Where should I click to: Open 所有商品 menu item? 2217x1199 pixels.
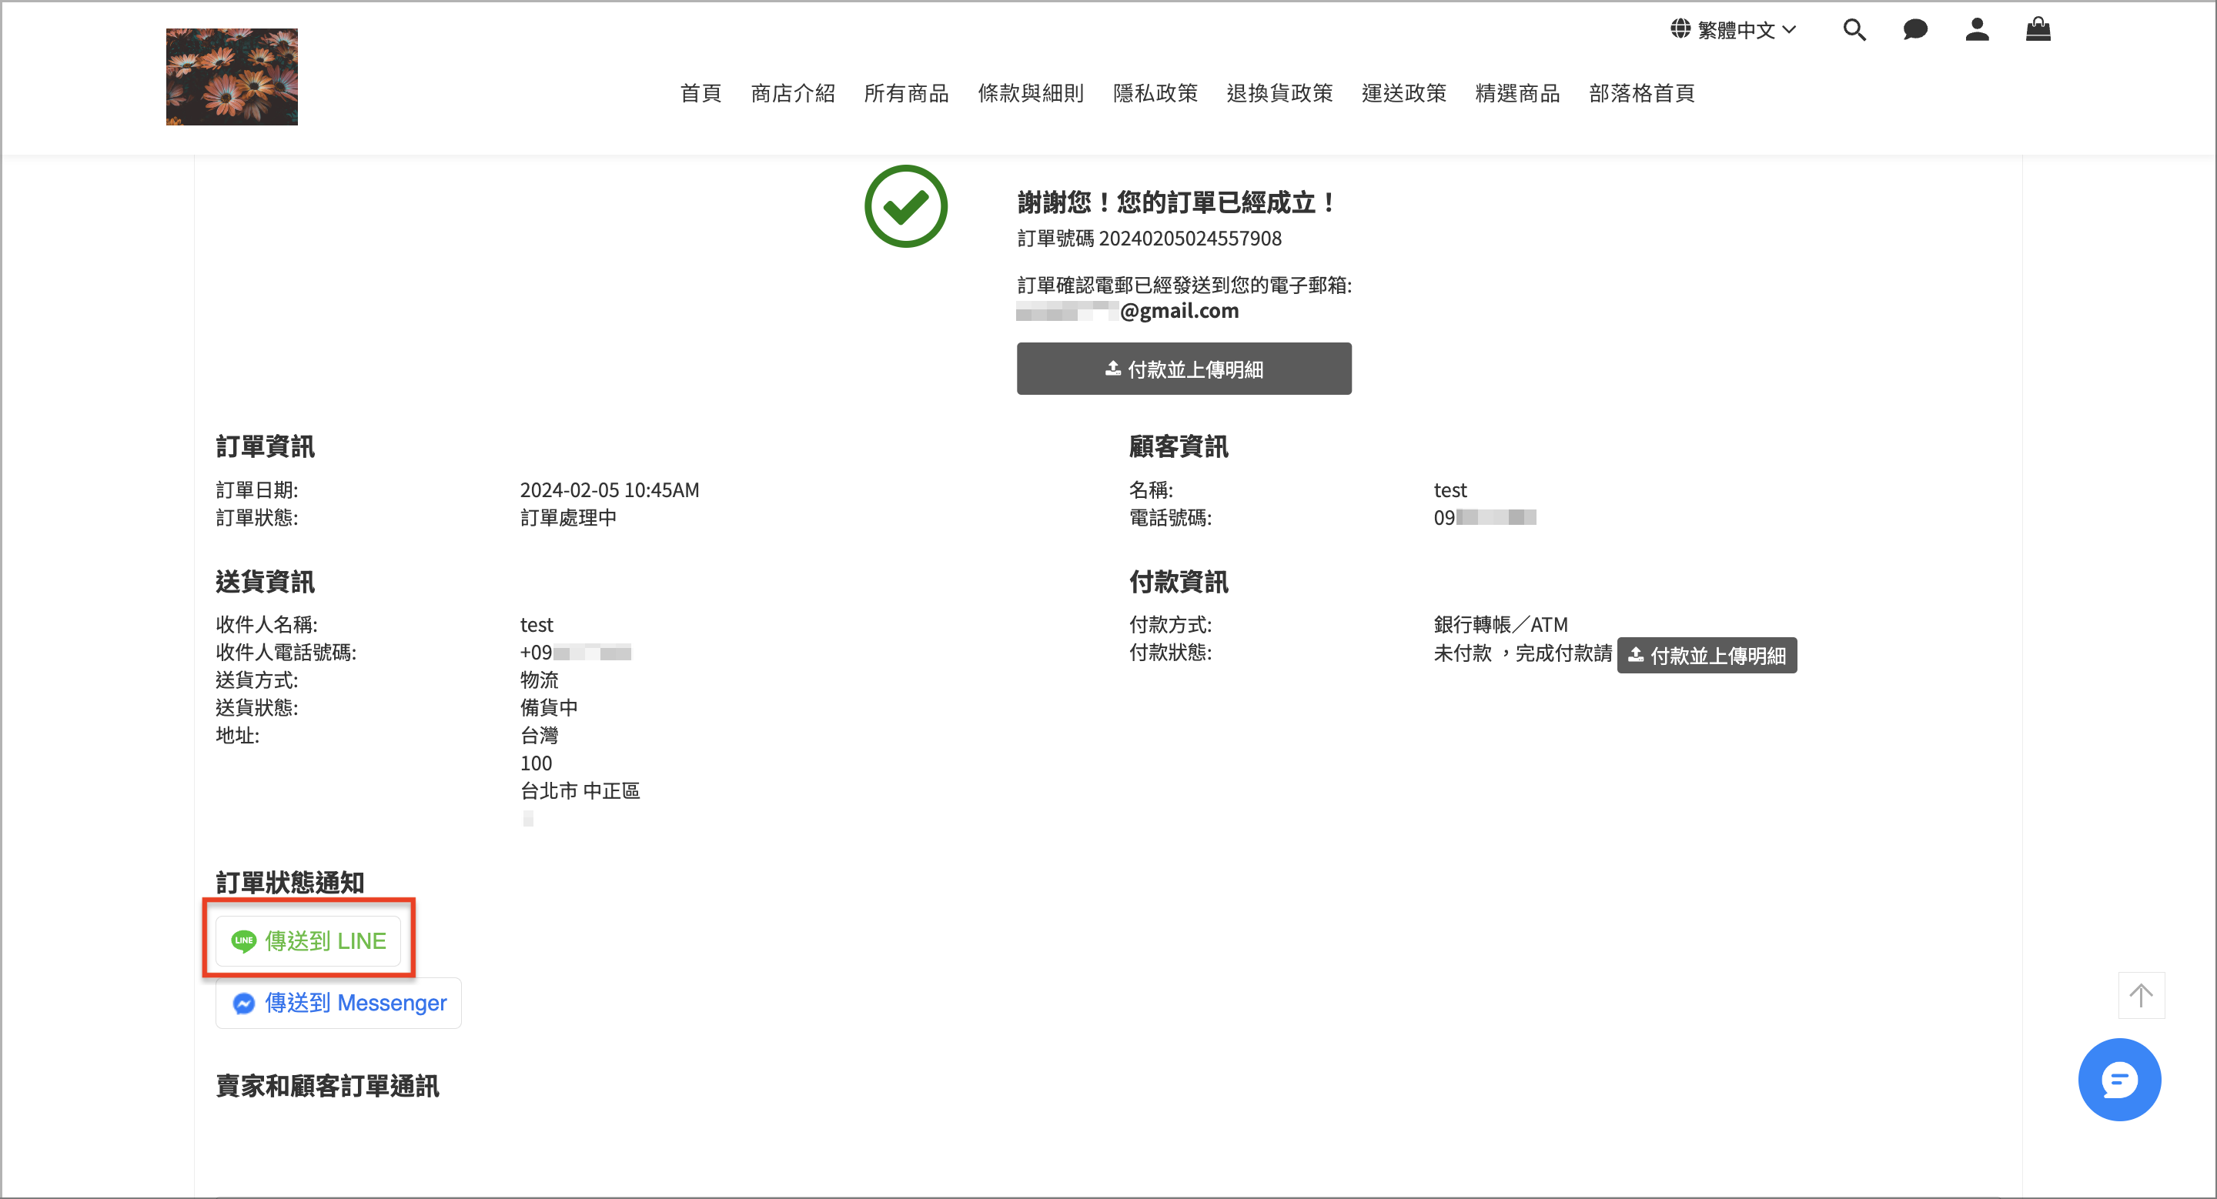pos(906,93)
